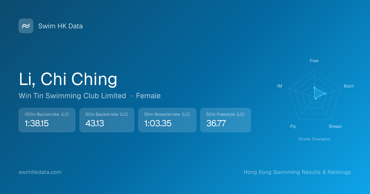The width and height of the screenshot is (370, 194).
Task: Click the Stroke Strengths chart caption
Action: coord(314,139)
